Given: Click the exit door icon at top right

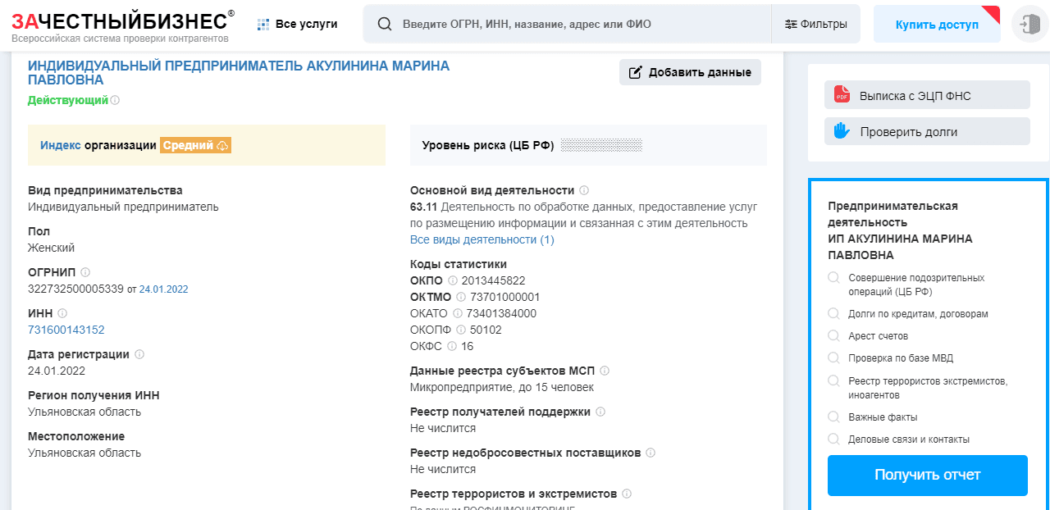Looking at the screenshot, I should [1030, 23].
